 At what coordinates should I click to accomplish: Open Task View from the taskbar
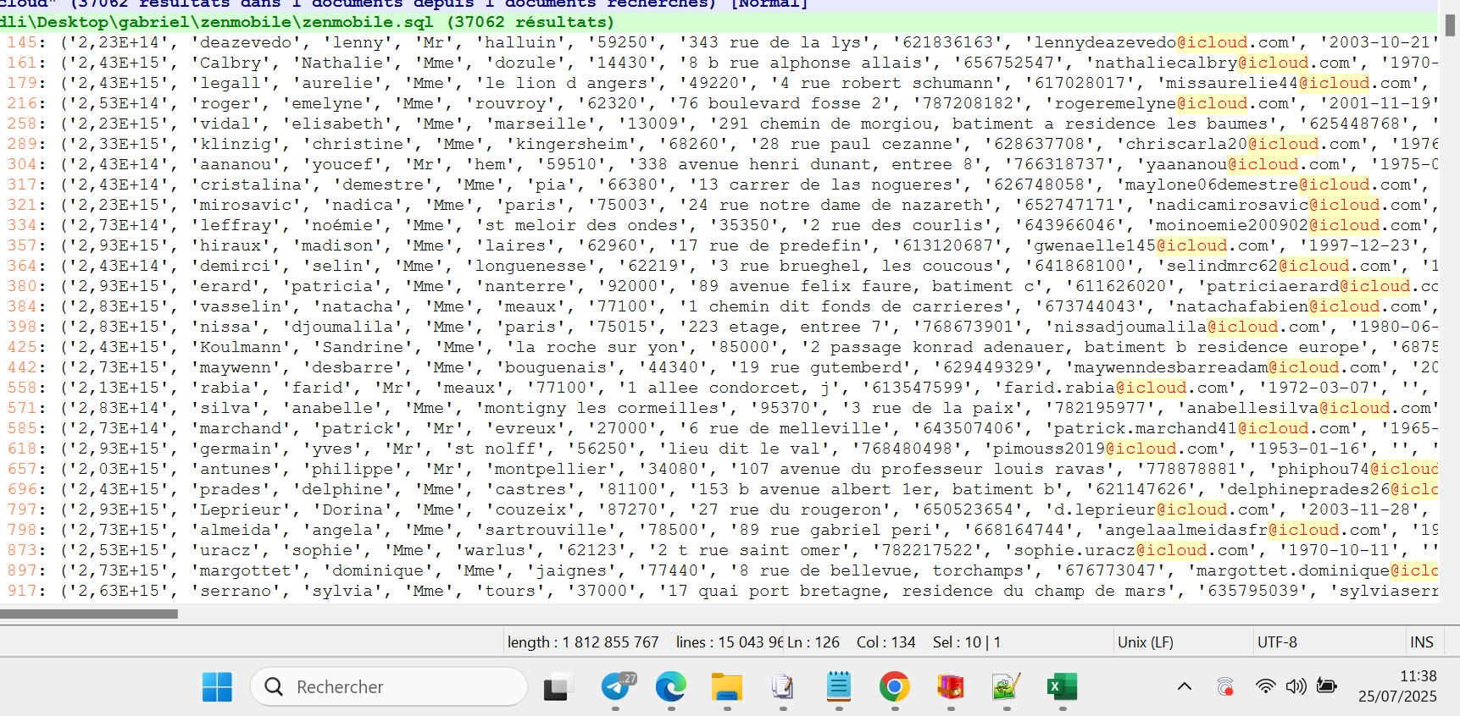click(557, 686)
